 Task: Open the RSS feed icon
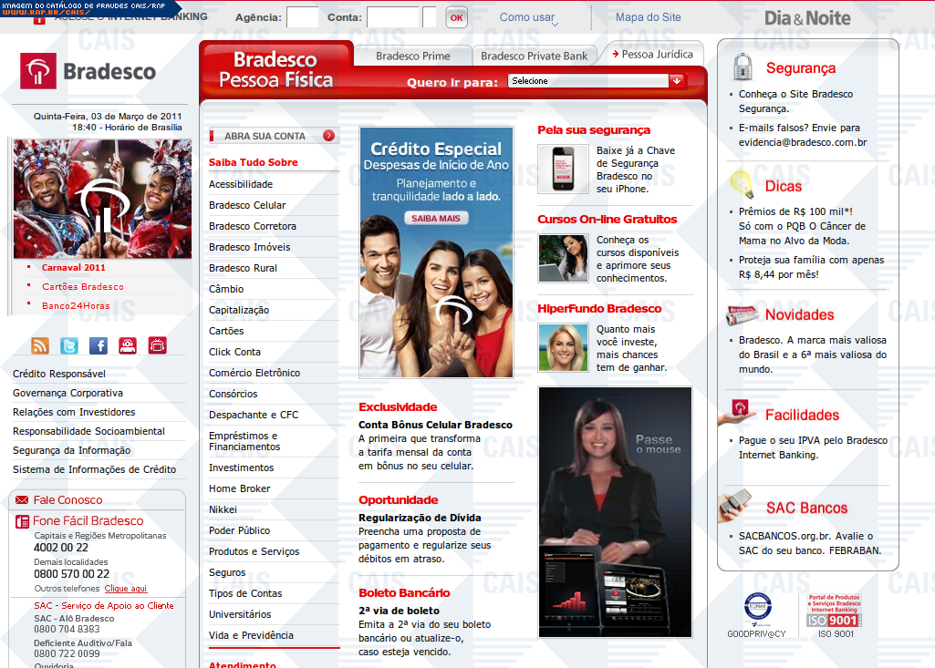40,345
